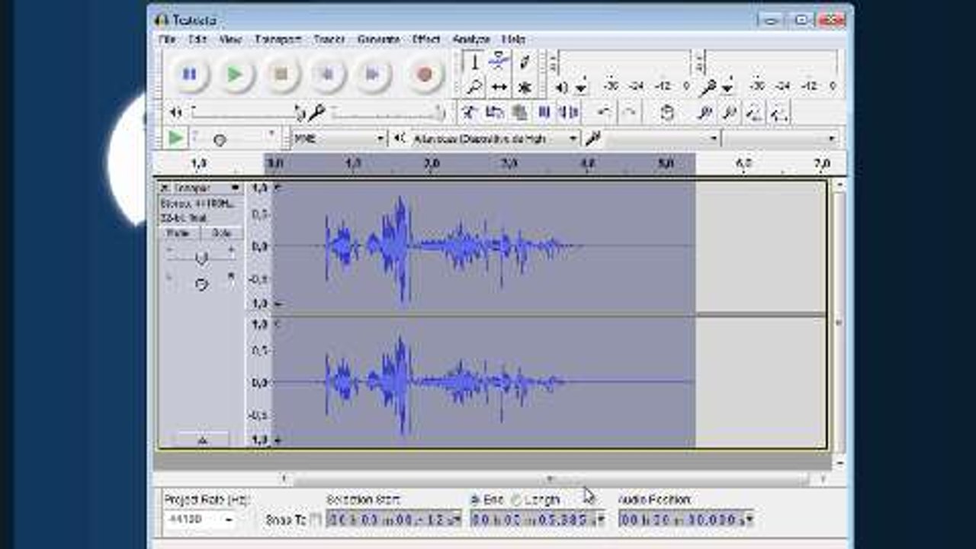Open the File menu

click(167, 39)
